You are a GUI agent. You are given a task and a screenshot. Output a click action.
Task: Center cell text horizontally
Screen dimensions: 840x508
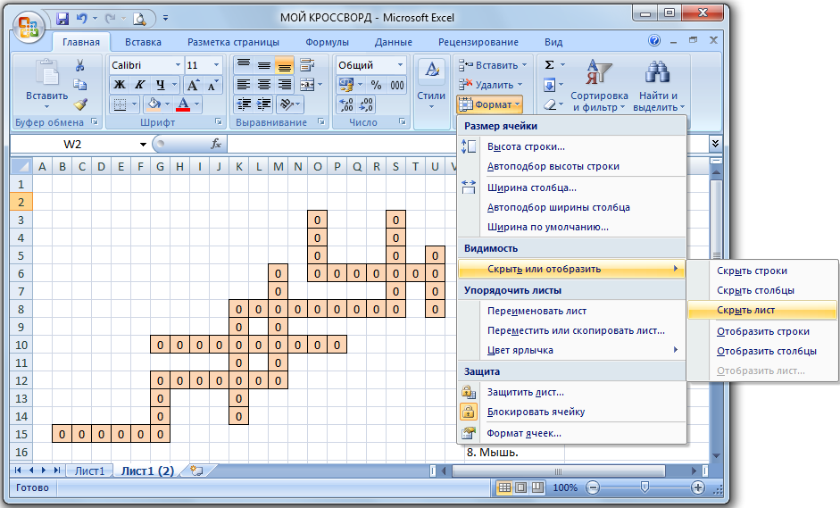[x=264, y=85]
